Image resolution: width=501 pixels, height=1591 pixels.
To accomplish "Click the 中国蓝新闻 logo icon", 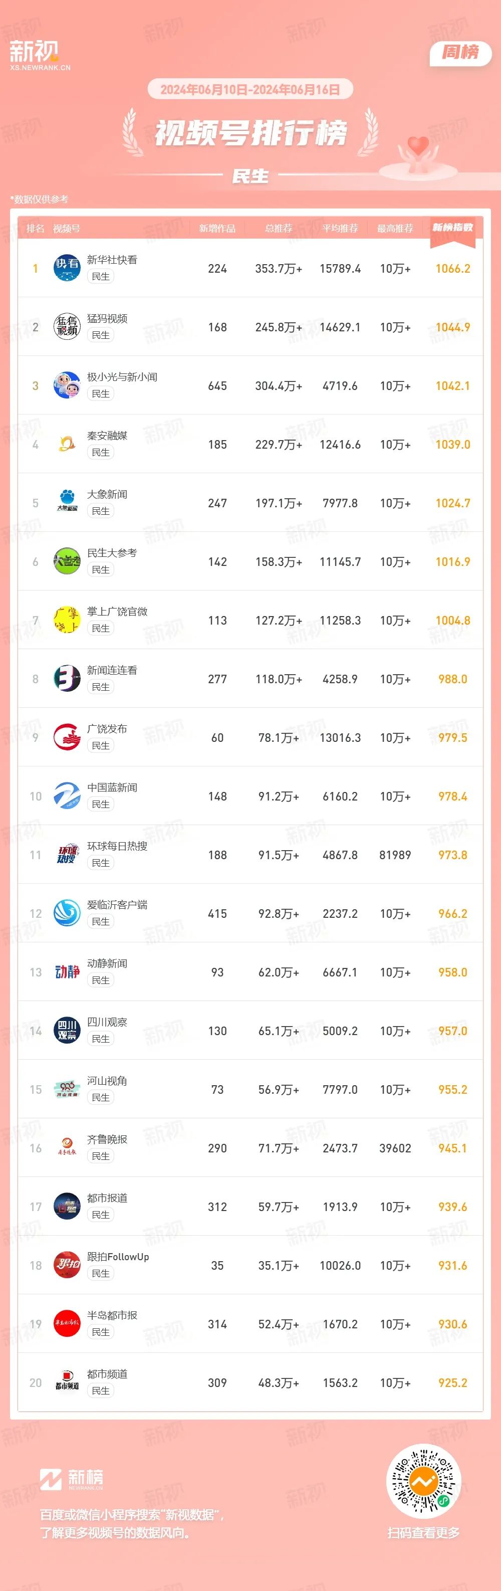I will pos(67,796).
